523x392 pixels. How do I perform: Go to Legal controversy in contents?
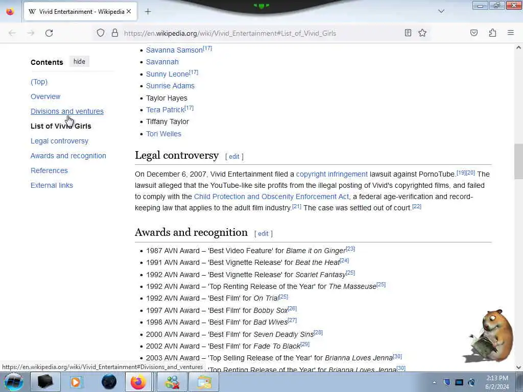point(59,141)
